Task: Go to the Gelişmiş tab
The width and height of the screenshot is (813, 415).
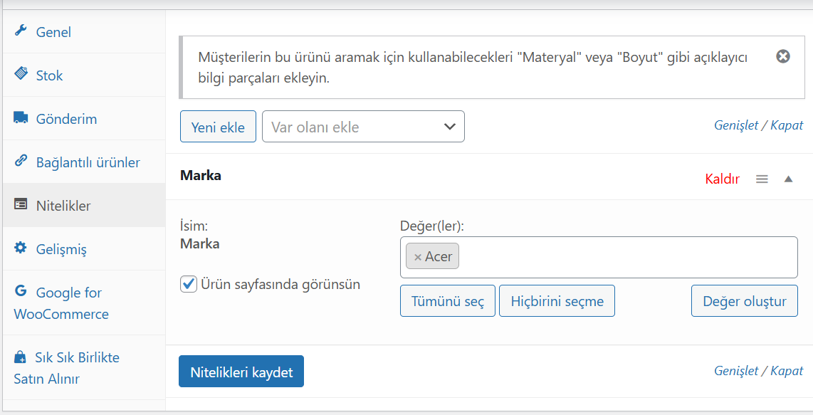Action: coord(84,249)
